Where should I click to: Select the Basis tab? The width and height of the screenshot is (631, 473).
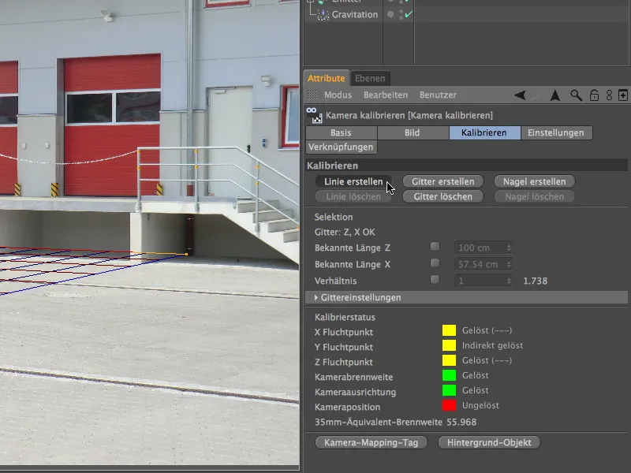click(342, 132)
